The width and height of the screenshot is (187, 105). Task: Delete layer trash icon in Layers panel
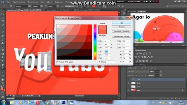tap(183, 99)
